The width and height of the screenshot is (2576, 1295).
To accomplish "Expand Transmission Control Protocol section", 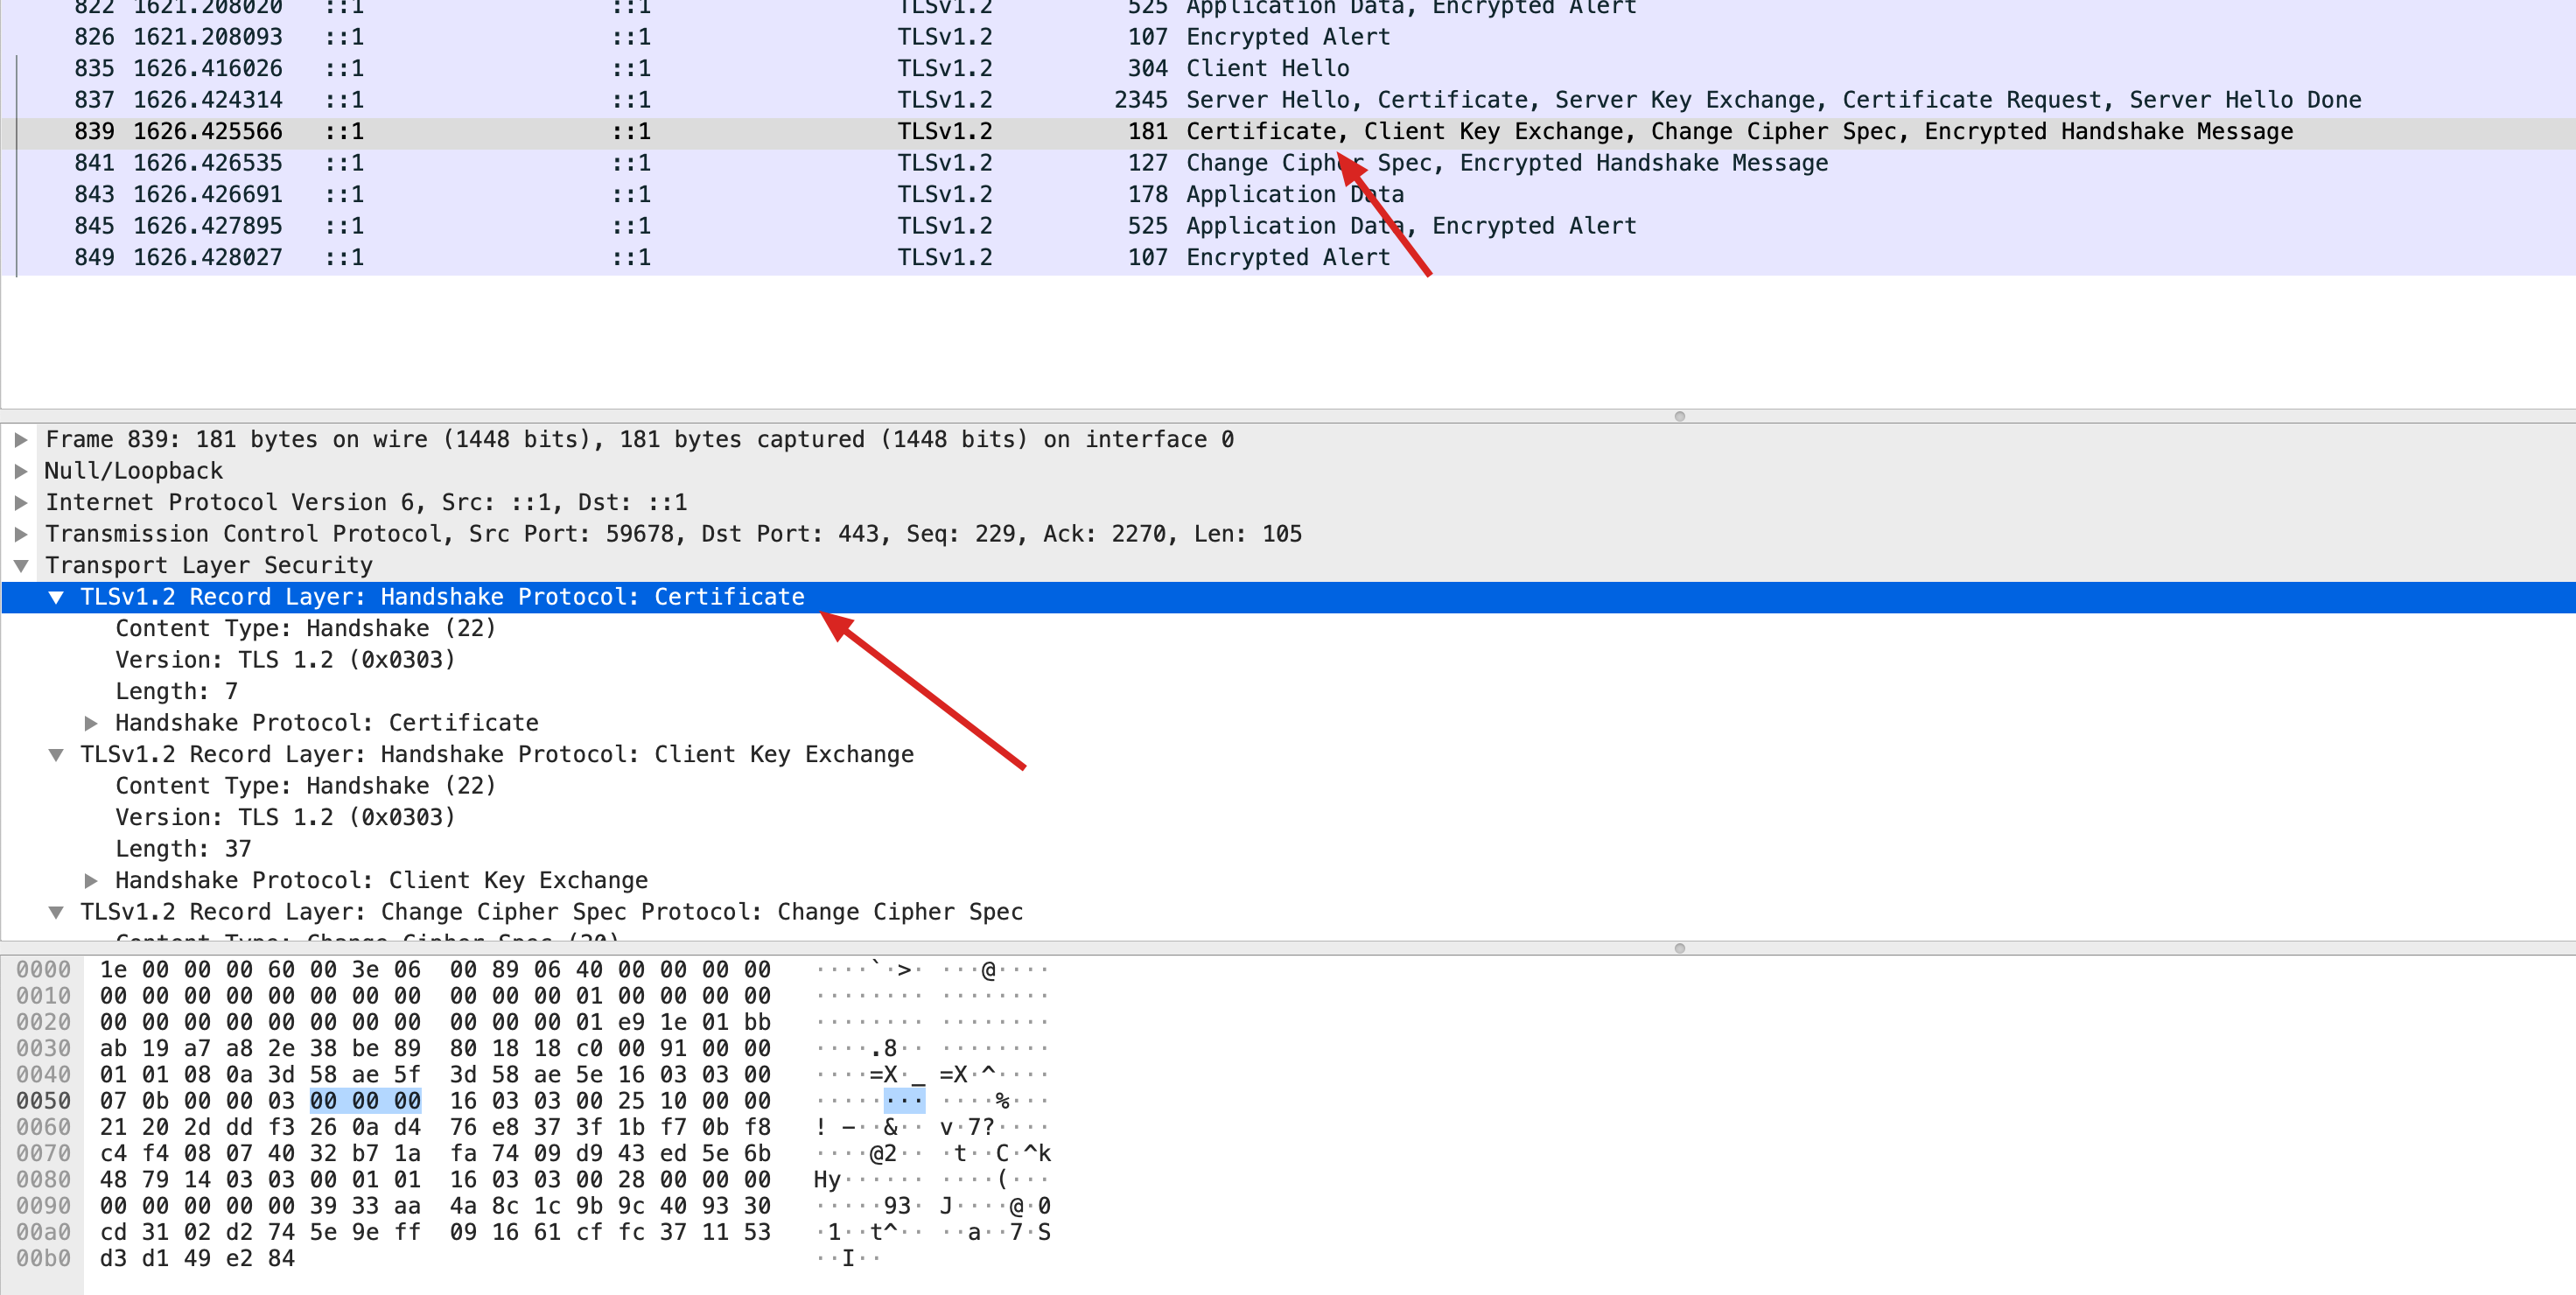I will 21,534.
